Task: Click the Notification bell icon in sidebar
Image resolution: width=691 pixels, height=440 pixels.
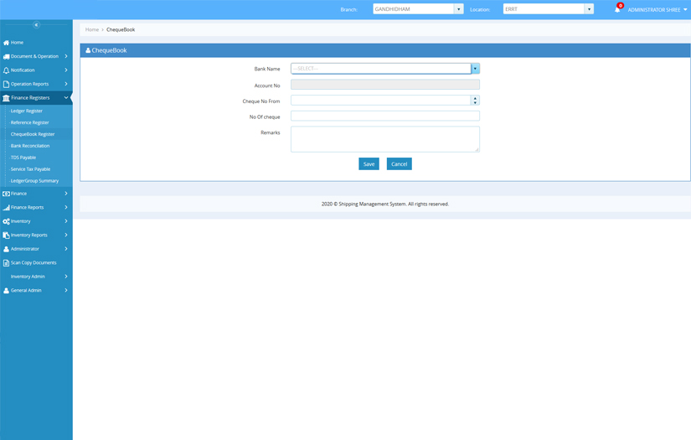Action: click(6, 70)
